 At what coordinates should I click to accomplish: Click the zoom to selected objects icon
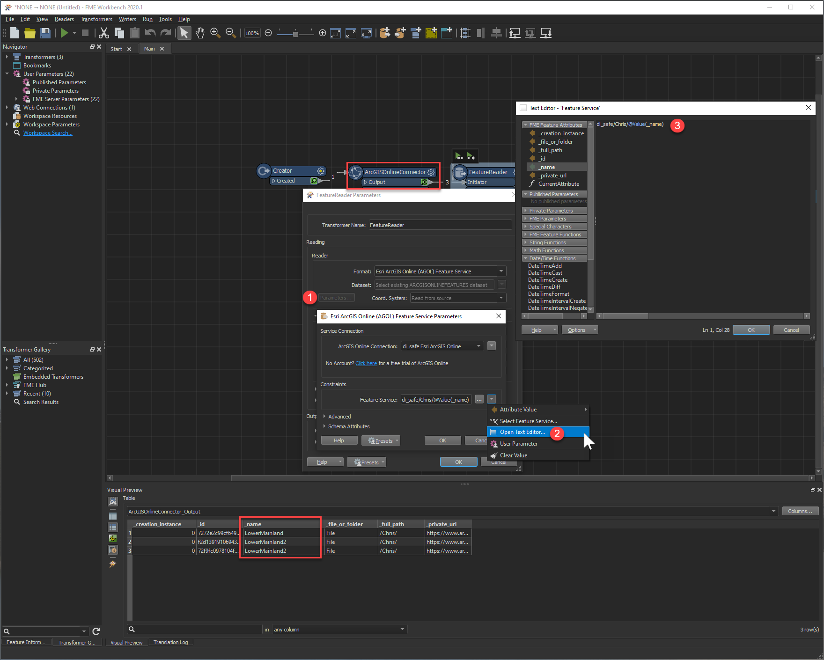[336, 33]
